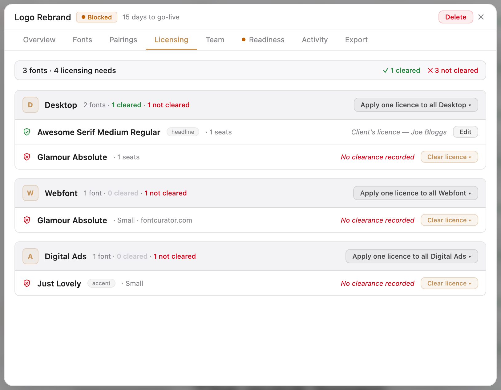Click the 'Webfont' section heading

point(61,193)
